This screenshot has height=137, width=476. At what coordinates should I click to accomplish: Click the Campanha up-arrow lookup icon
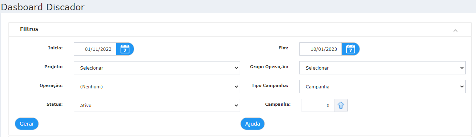341,105
